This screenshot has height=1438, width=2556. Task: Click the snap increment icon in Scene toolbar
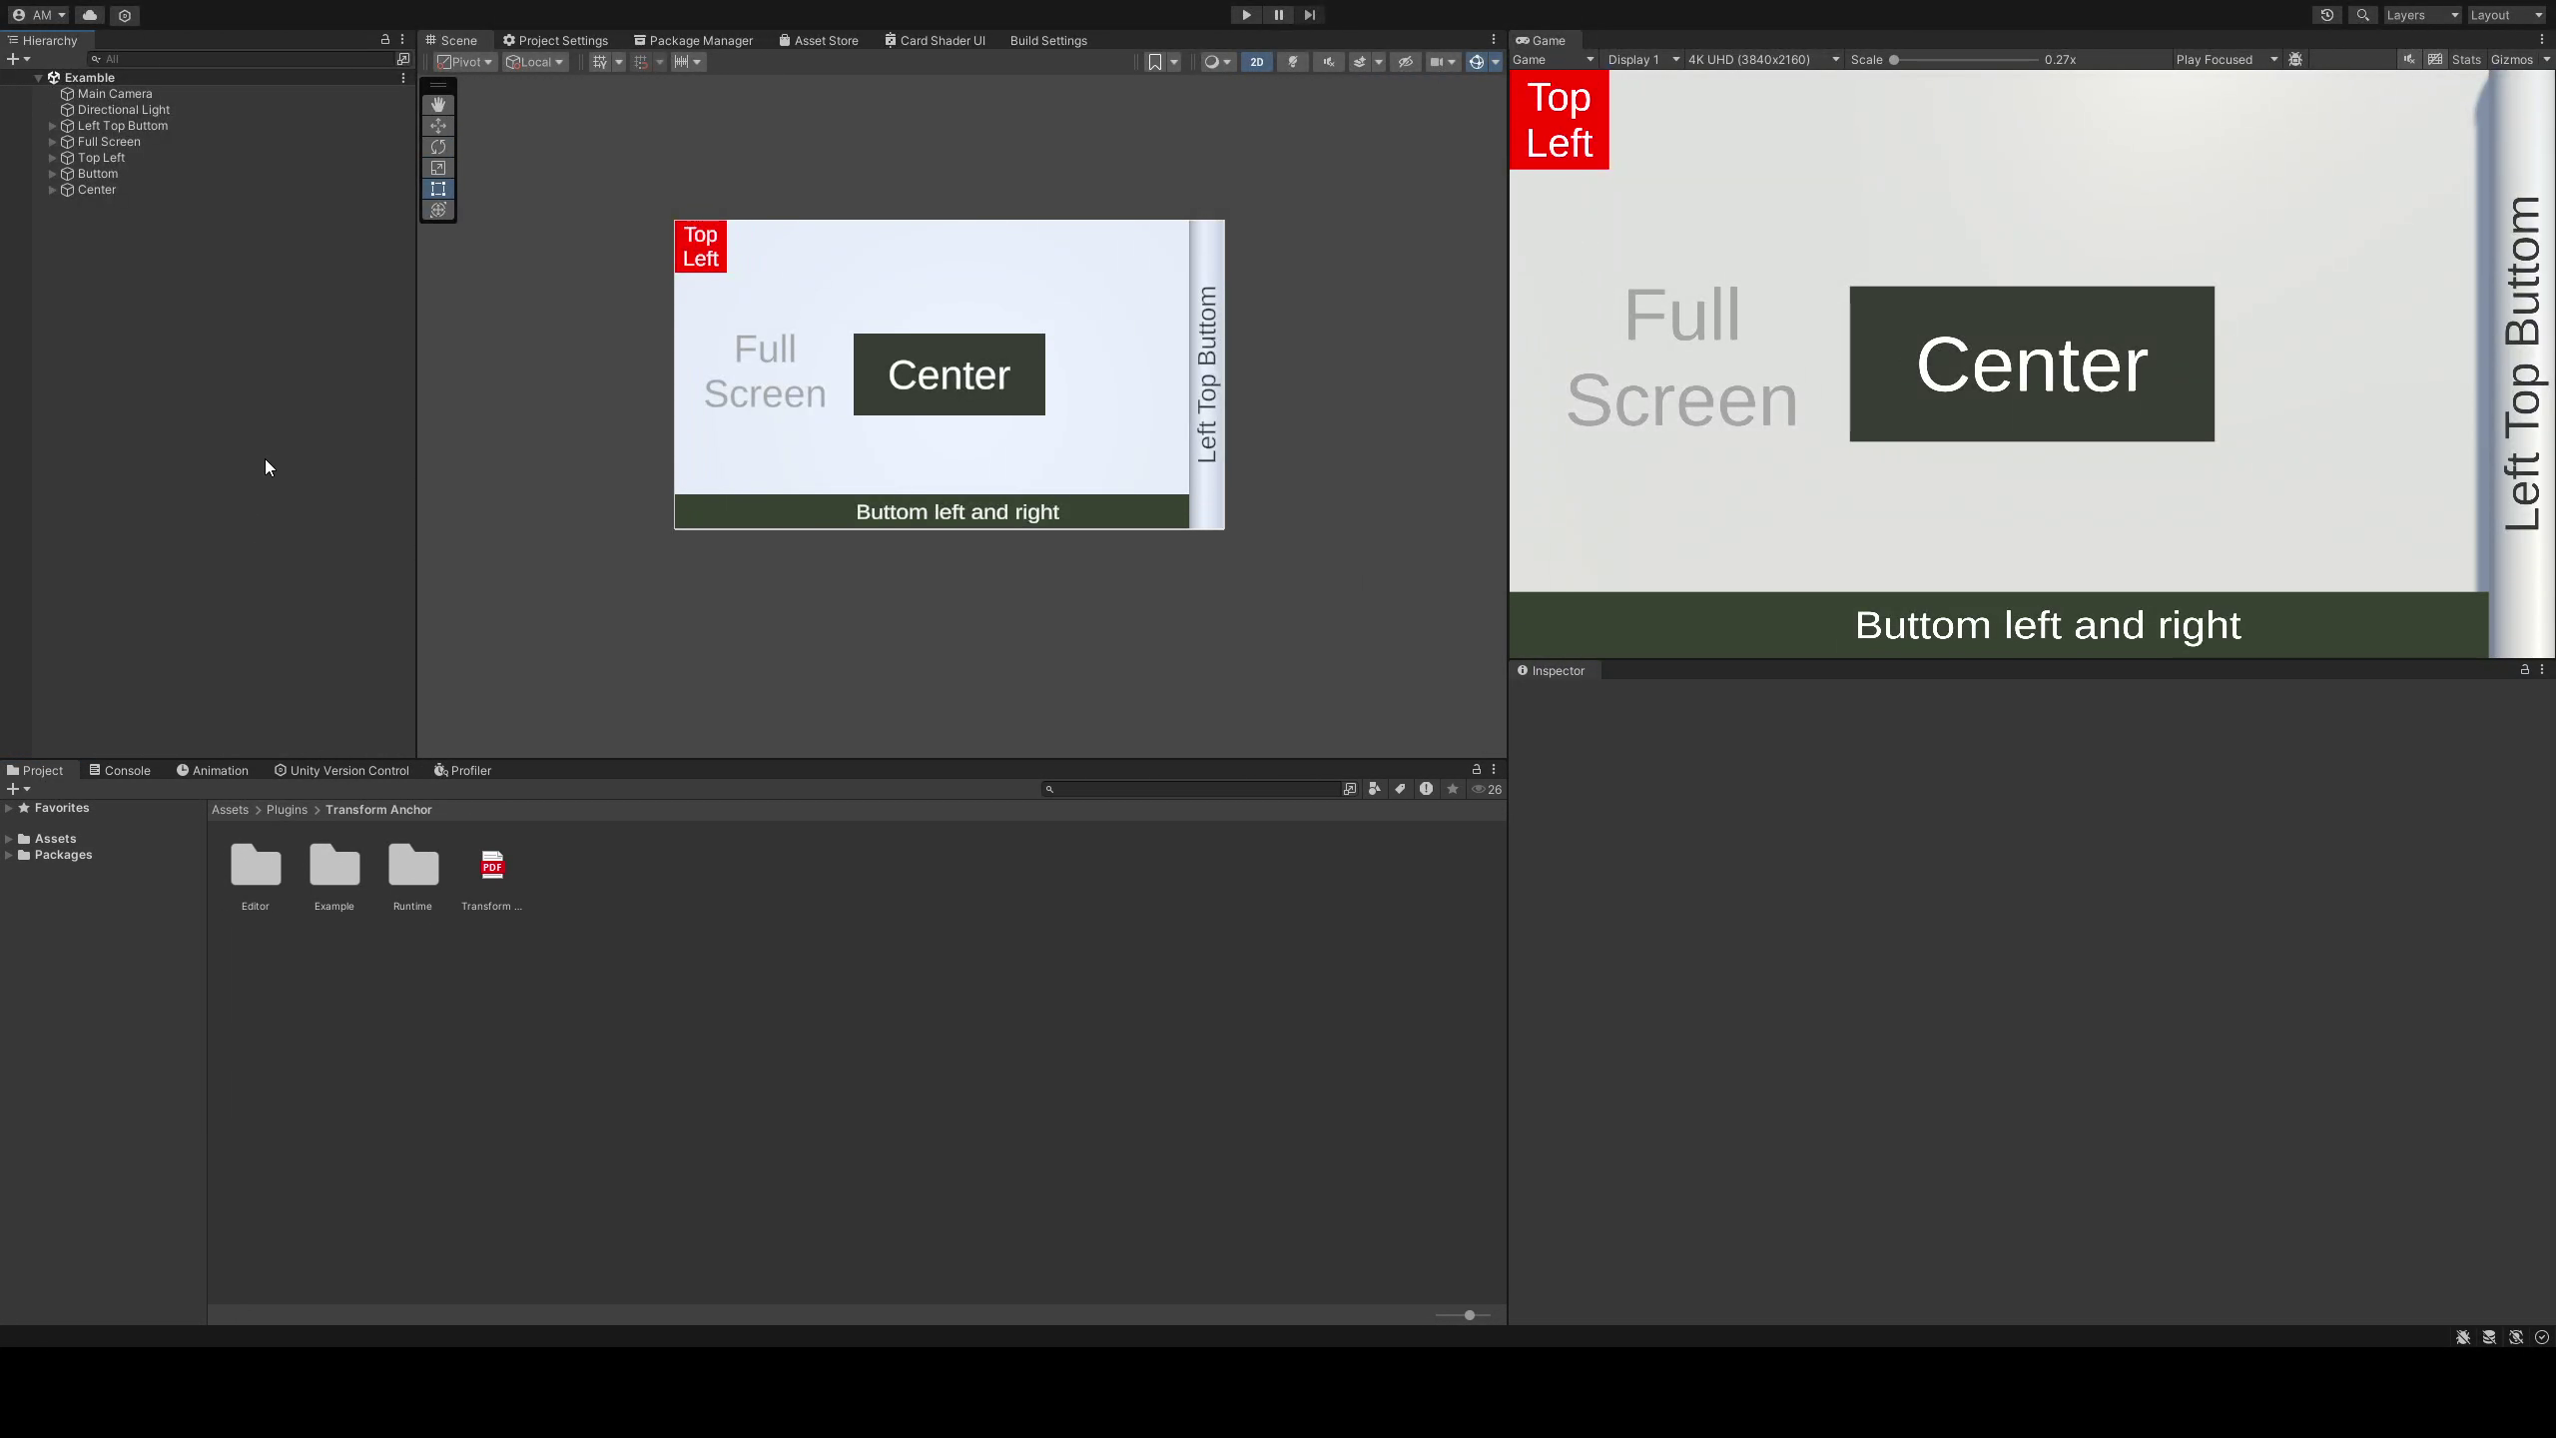[x=681, y=62]
